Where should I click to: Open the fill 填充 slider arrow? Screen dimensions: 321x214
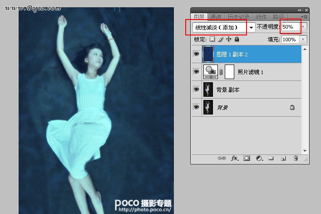pyautogui.click(x=304, y=40)
